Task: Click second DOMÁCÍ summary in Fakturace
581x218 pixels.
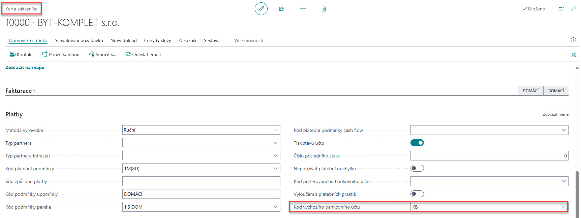Action: pyautogui.click(x=556, y=90)
